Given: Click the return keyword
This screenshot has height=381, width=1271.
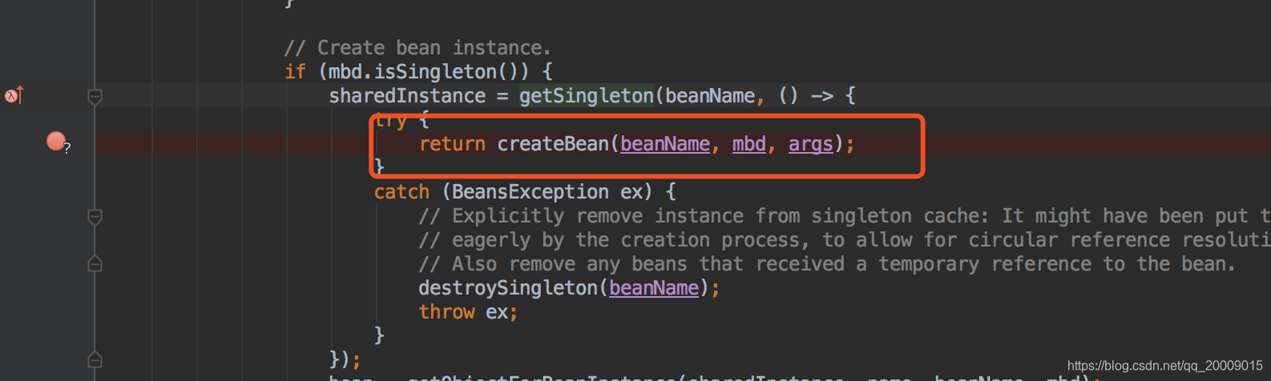Looking at the screenshot, I should 452,144.
